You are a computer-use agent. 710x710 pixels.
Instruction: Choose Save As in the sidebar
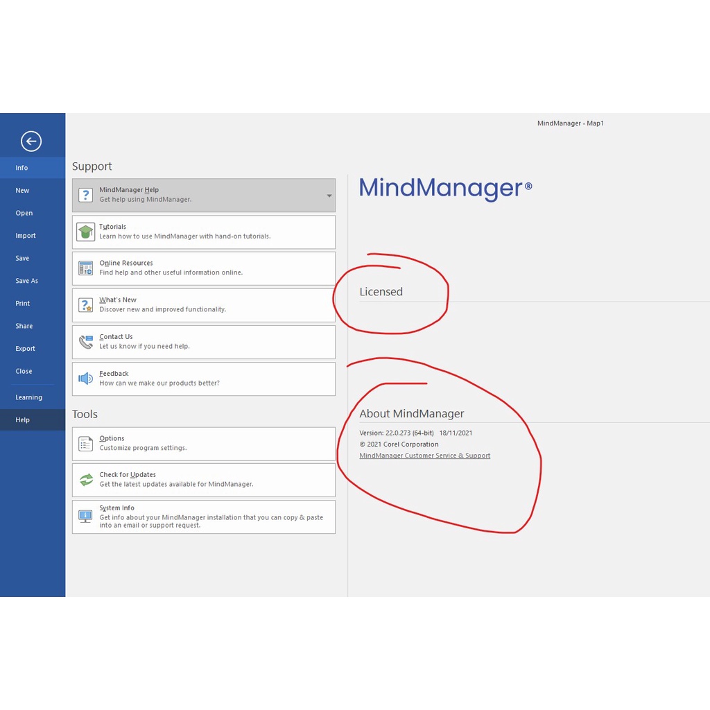pyautogui.click(x=33, y=281)
